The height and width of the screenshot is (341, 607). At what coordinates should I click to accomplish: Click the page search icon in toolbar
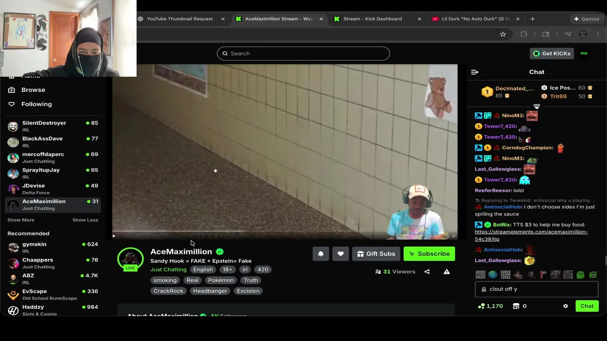coord(546,34)
